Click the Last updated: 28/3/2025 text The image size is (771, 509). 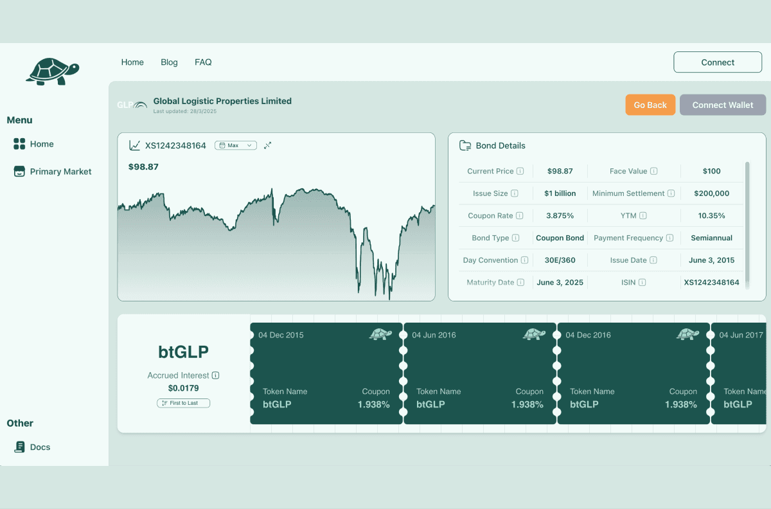click(185, 111)
